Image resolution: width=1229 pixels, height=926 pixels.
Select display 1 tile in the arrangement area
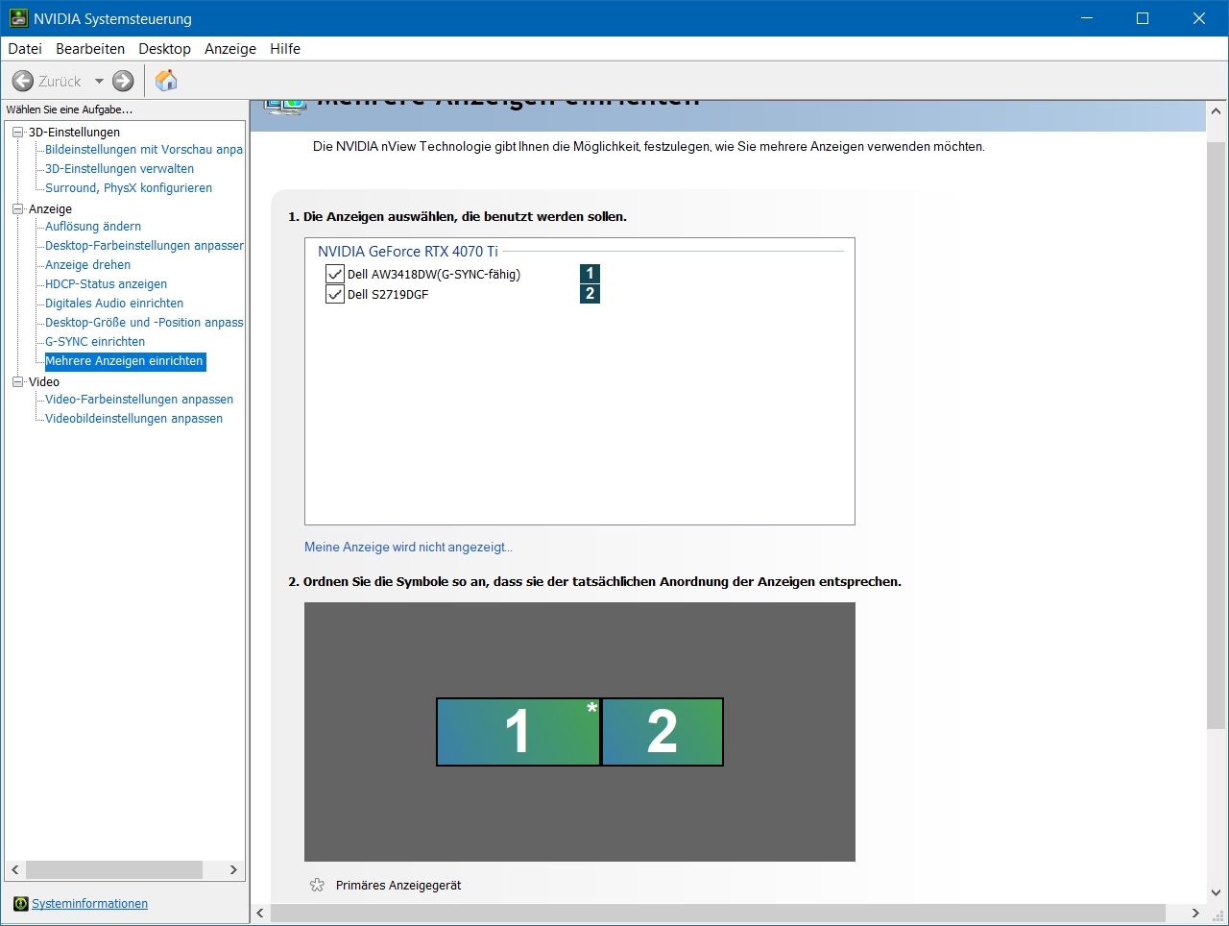pyautogui.click(x=518, y=732)
